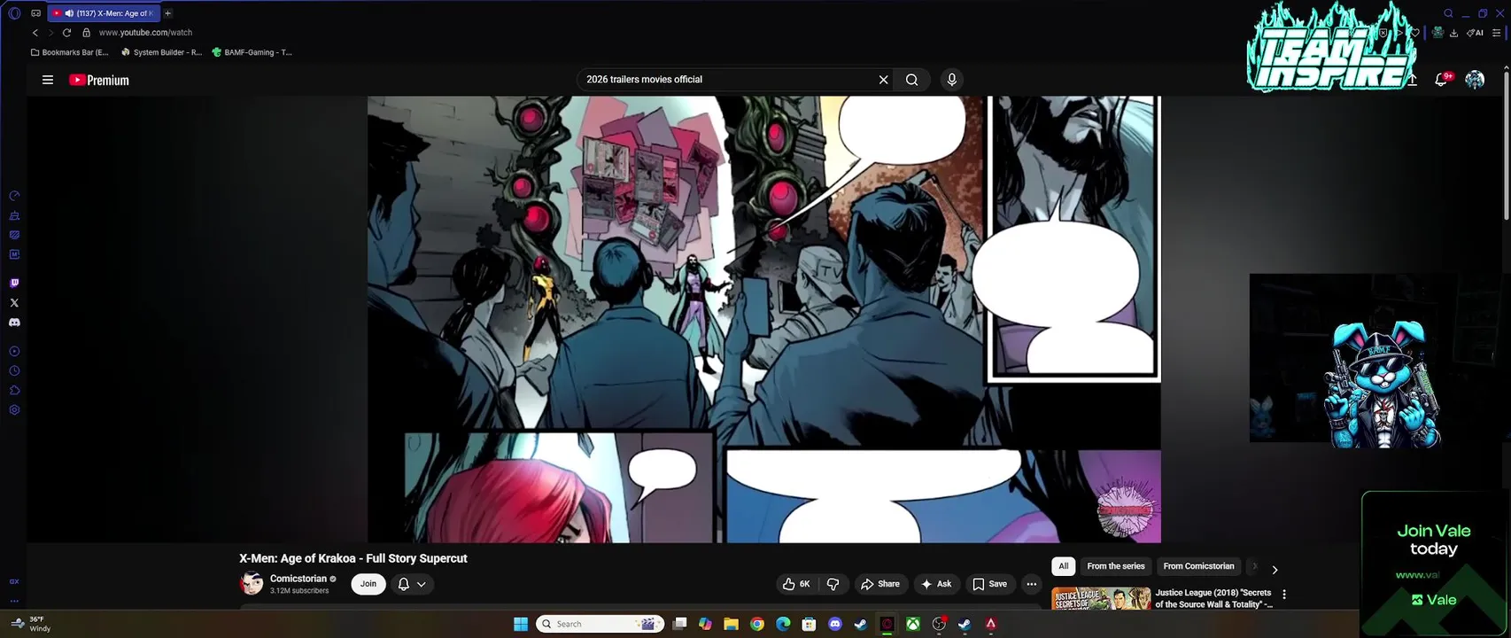
Task: Go forward in browser history
Action: pos(50,33)
